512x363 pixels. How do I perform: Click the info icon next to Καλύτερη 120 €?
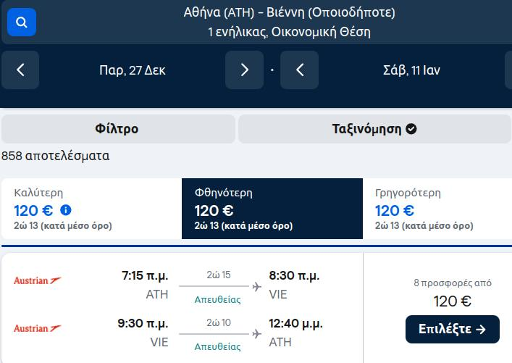[x=66, y=210]
